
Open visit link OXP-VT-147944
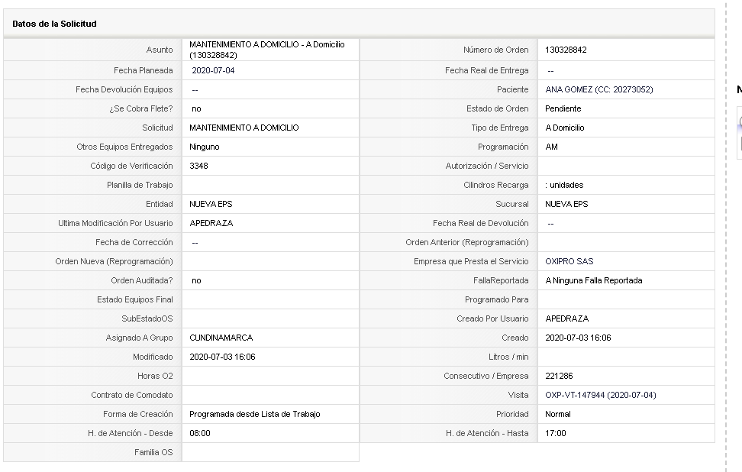(x=601, y=395)
